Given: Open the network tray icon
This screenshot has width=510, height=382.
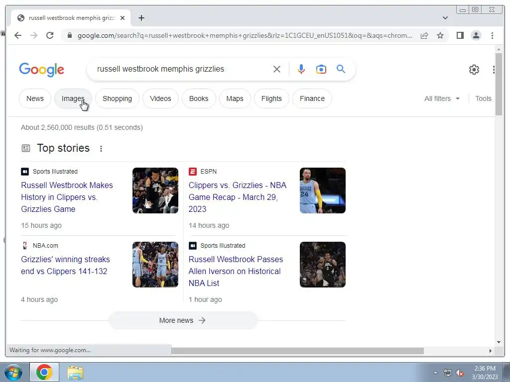Looking at the screenshot, I should pos(448,373).
